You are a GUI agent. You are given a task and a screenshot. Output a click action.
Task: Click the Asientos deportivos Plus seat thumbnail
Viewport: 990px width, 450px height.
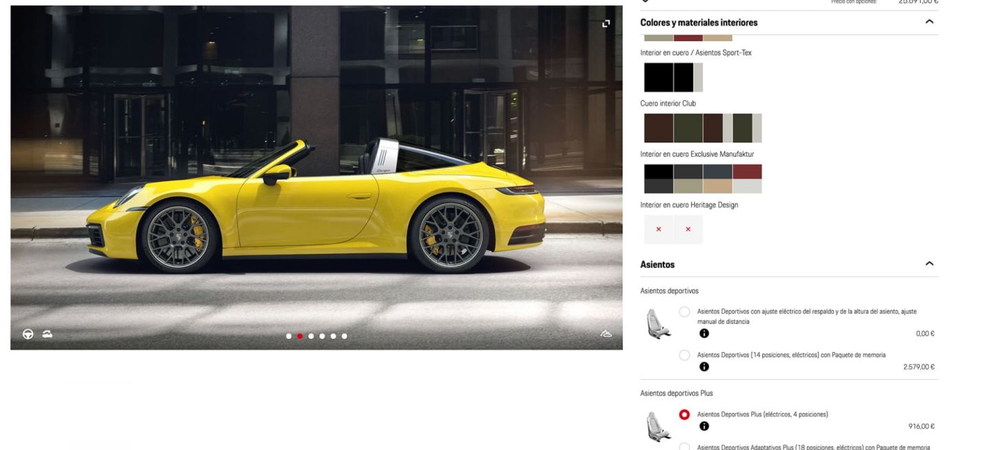pos(658,426)
